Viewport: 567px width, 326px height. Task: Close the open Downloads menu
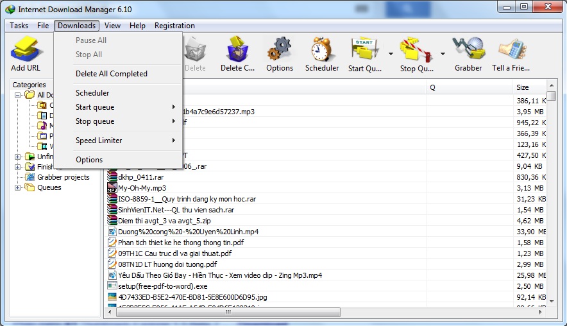tap(77, 26)
